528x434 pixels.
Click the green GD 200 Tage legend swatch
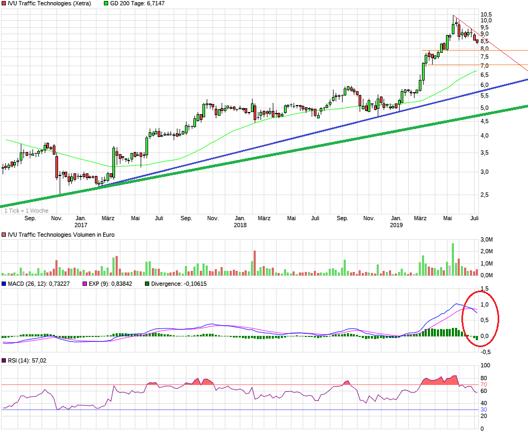(106, 3)
